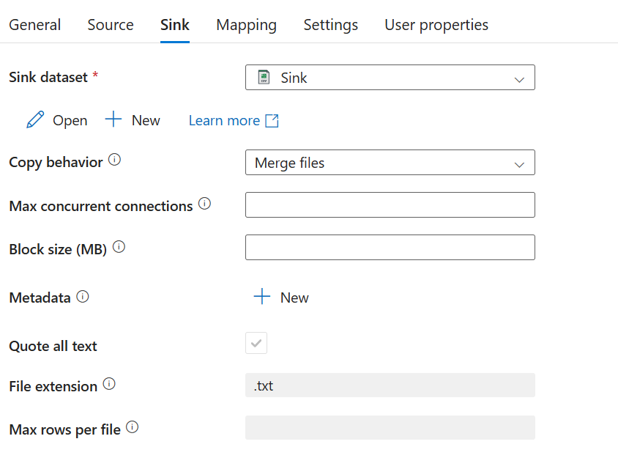The width and height of the screenshot is (618, 469).
Task: Click info icon beside Max rows per file
Action: coord(133,428)
